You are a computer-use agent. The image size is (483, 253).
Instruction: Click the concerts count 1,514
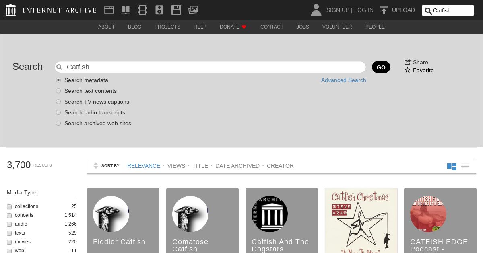[x=70, y=215]
